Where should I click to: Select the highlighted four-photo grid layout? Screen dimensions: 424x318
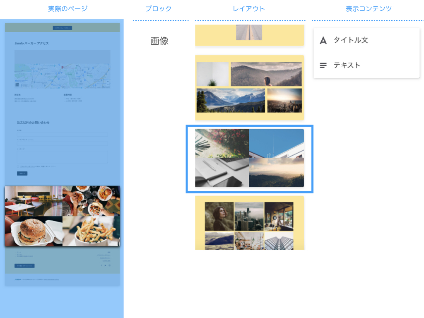pyautogui.click(x=249, y=158)
